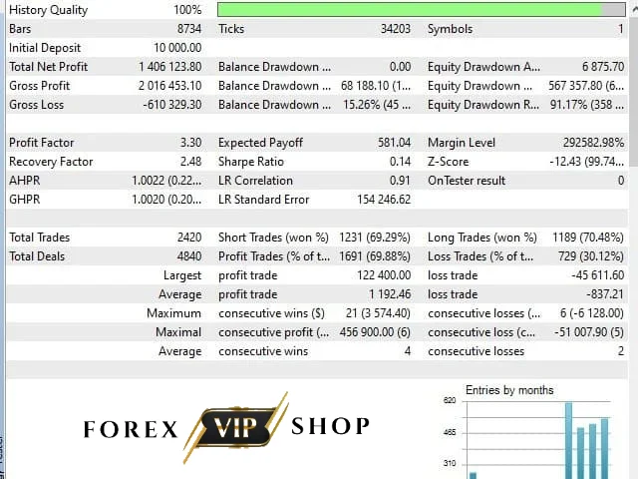Select the Margin Level value 292582.98%
This screenshot has height=479, width=638.
pyautogui.click(x=594, y=143)
